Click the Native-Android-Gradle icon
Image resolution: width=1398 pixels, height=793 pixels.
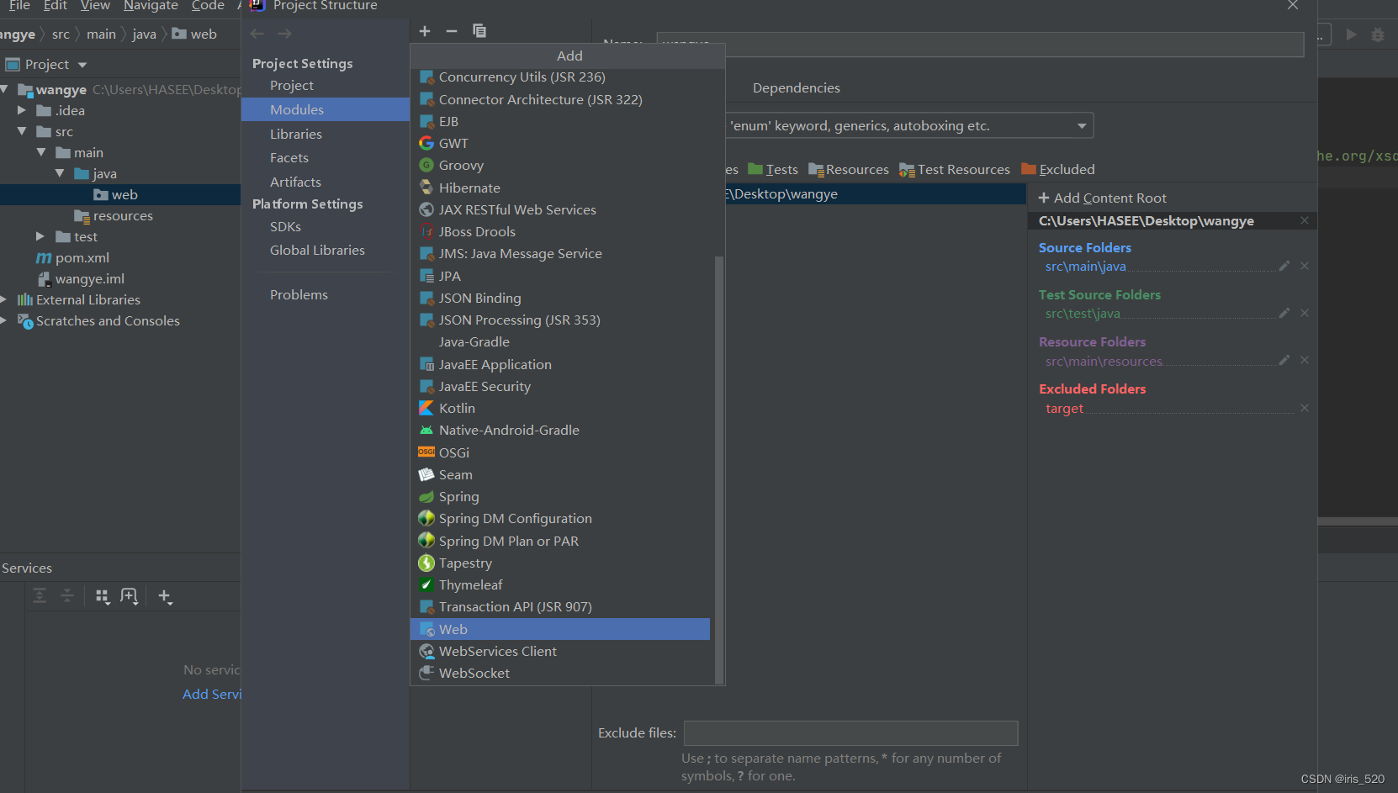click(426, 431)
